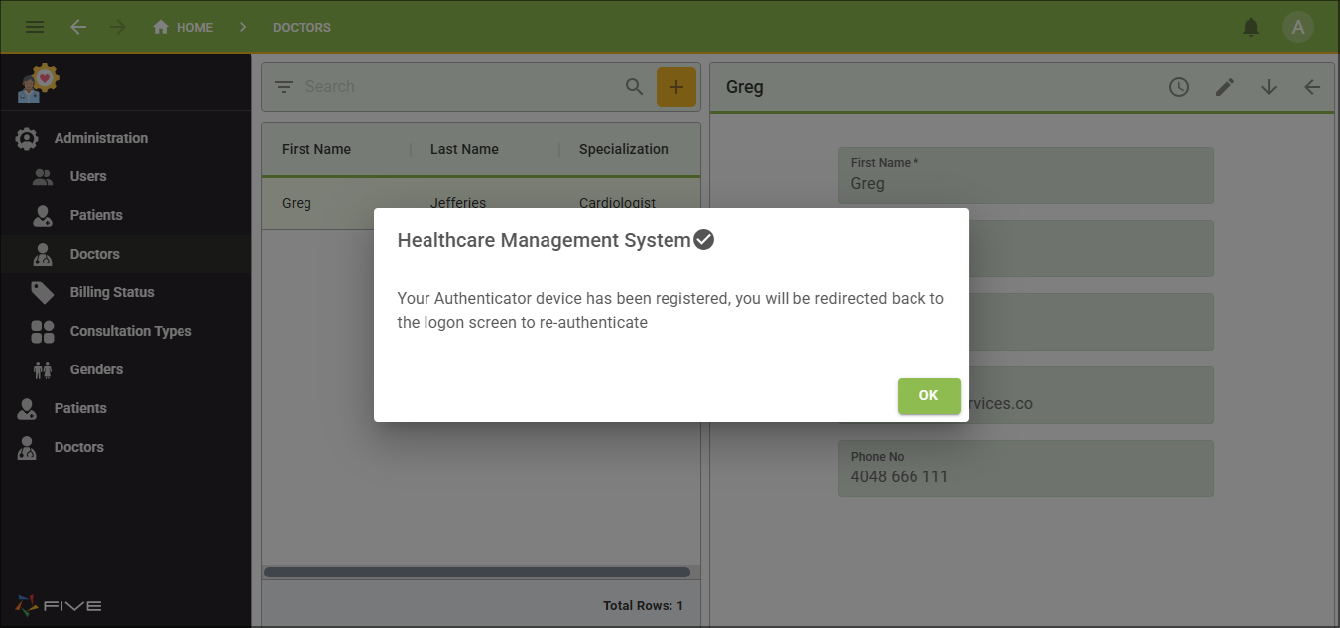This screenshot has width=1340, height=628.
Task: Open the user avatar menu
Action: click(x=1298, y=27)
